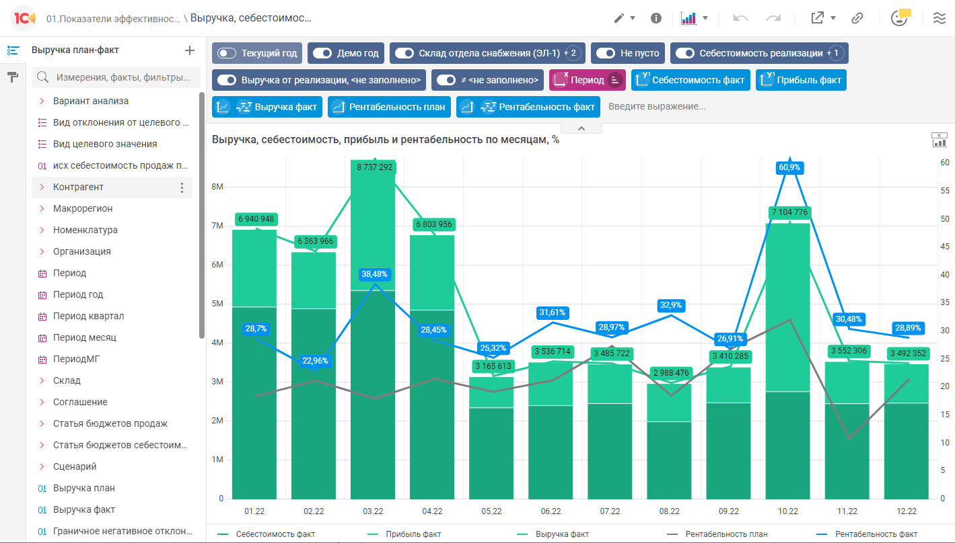Select the ПериодМГ field

pos(77,359)
